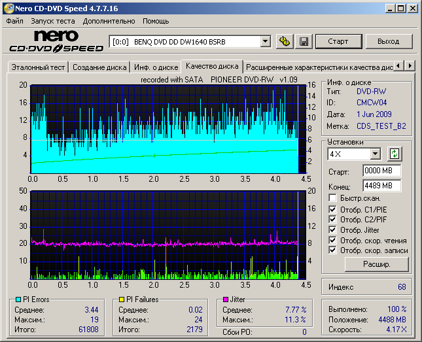
Task: Click the Положение value 4488 MB
Action: point(392,320)
